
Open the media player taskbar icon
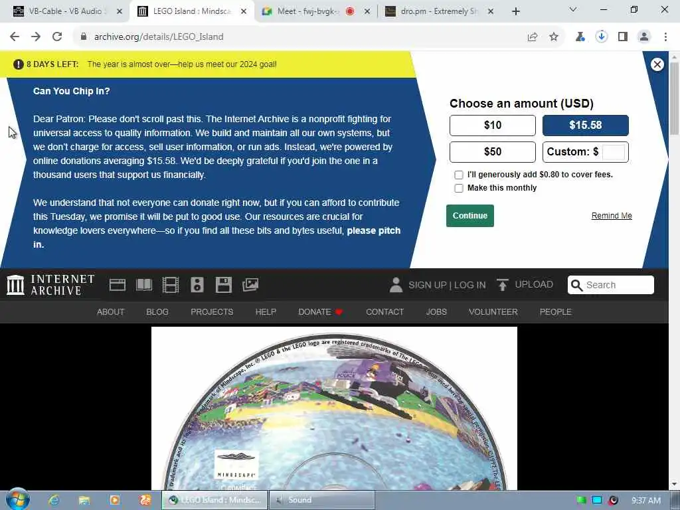114,500
